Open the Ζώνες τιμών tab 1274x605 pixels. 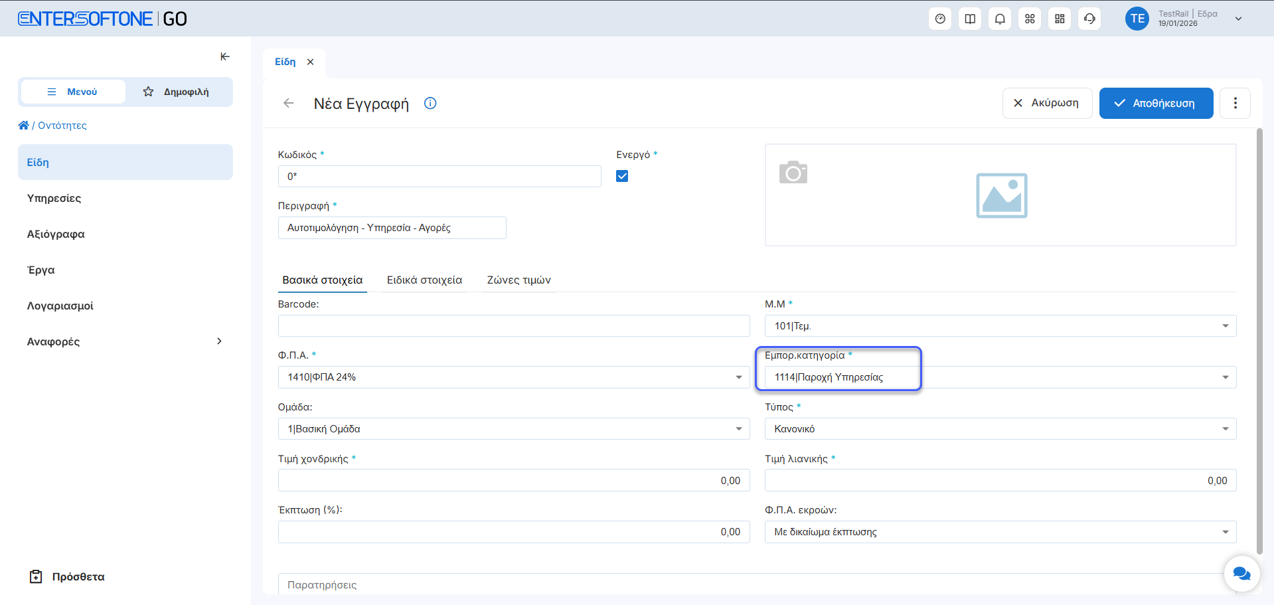[x=518, y=280]
